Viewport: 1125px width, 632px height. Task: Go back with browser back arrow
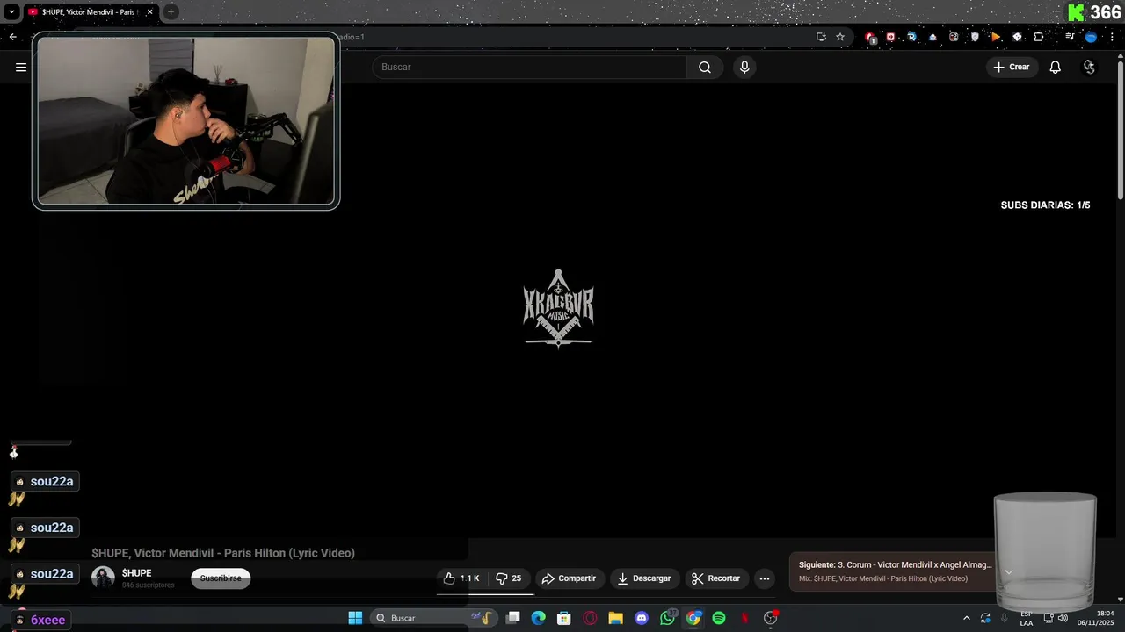tap(12, 37)
